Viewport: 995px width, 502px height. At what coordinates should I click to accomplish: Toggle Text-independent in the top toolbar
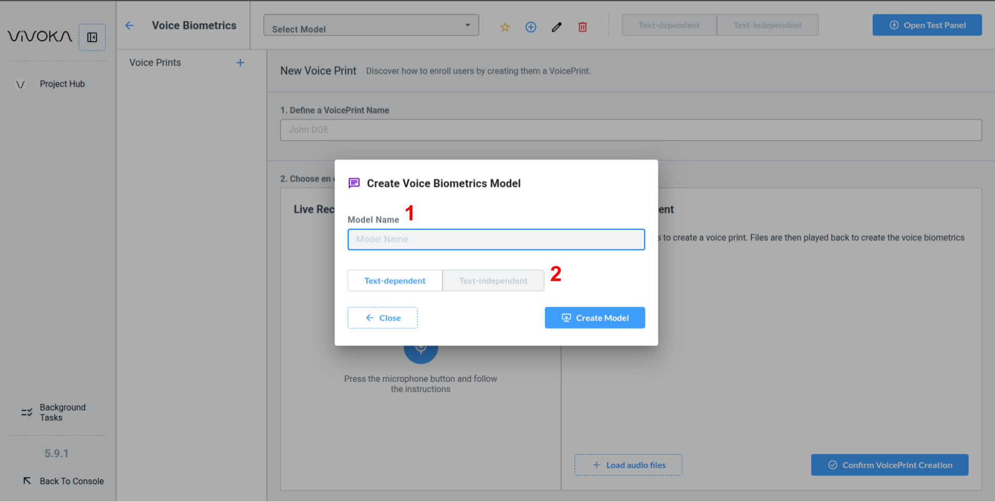tap(767, 25)
